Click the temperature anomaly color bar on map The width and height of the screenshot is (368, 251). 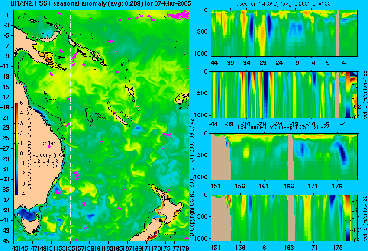click(x=17, y=149)
